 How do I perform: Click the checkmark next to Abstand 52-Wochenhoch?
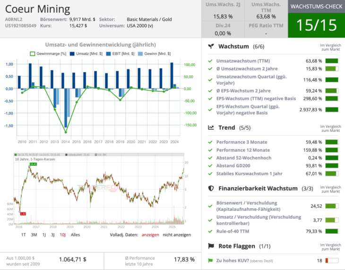[210, 158]
